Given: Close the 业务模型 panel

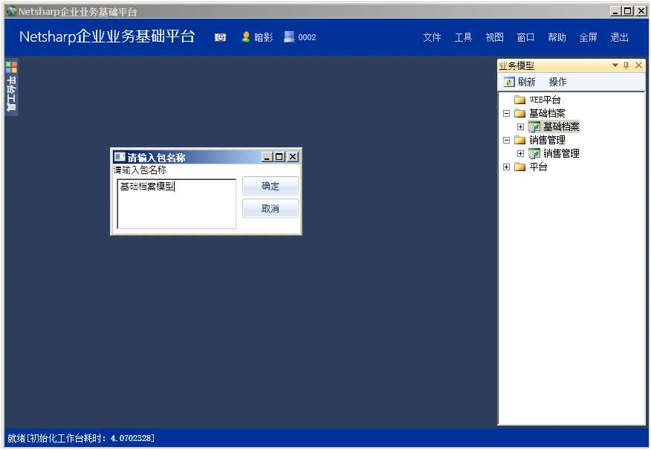Looking at the screenshot, I should (638, 65).
